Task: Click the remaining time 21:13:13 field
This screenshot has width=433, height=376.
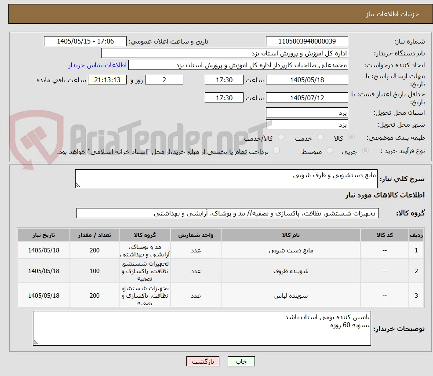Action: pyautogui.click(x=107, y=80)
